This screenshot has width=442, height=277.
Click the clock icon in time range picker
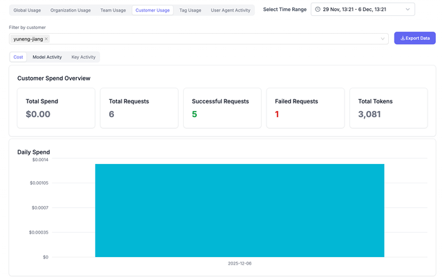[318, 10]
